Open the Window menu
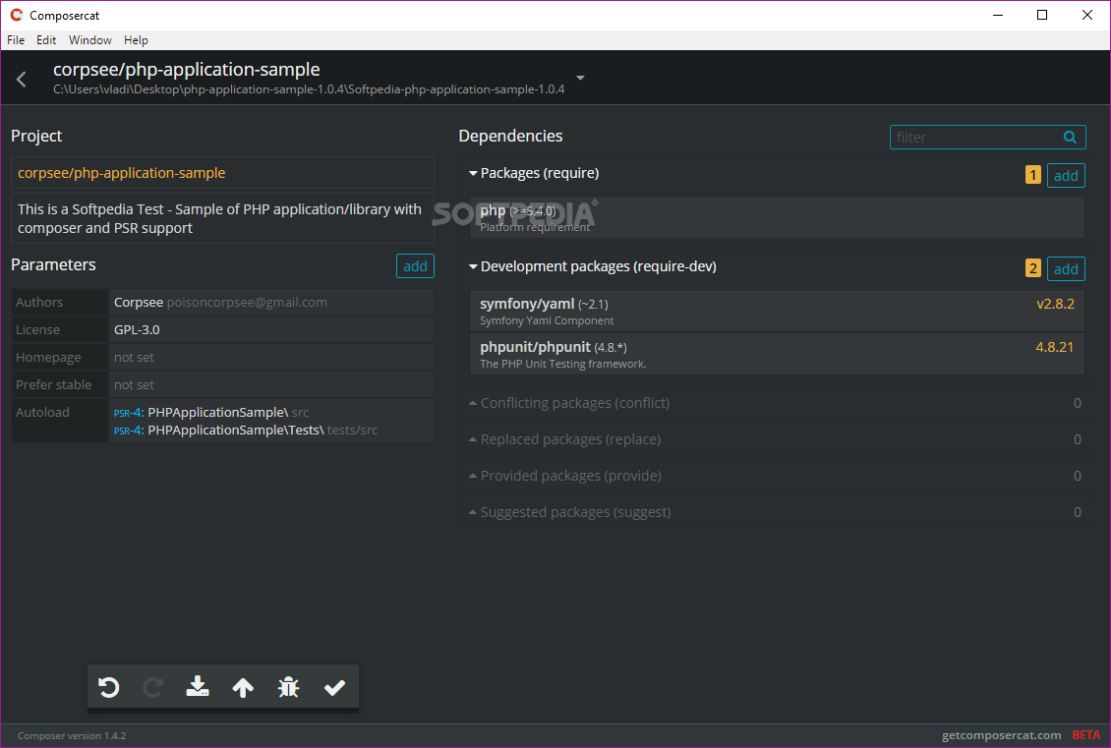The width and height of the screenshot is (1111, 748). pyautogui.click(x=90, y=40)
